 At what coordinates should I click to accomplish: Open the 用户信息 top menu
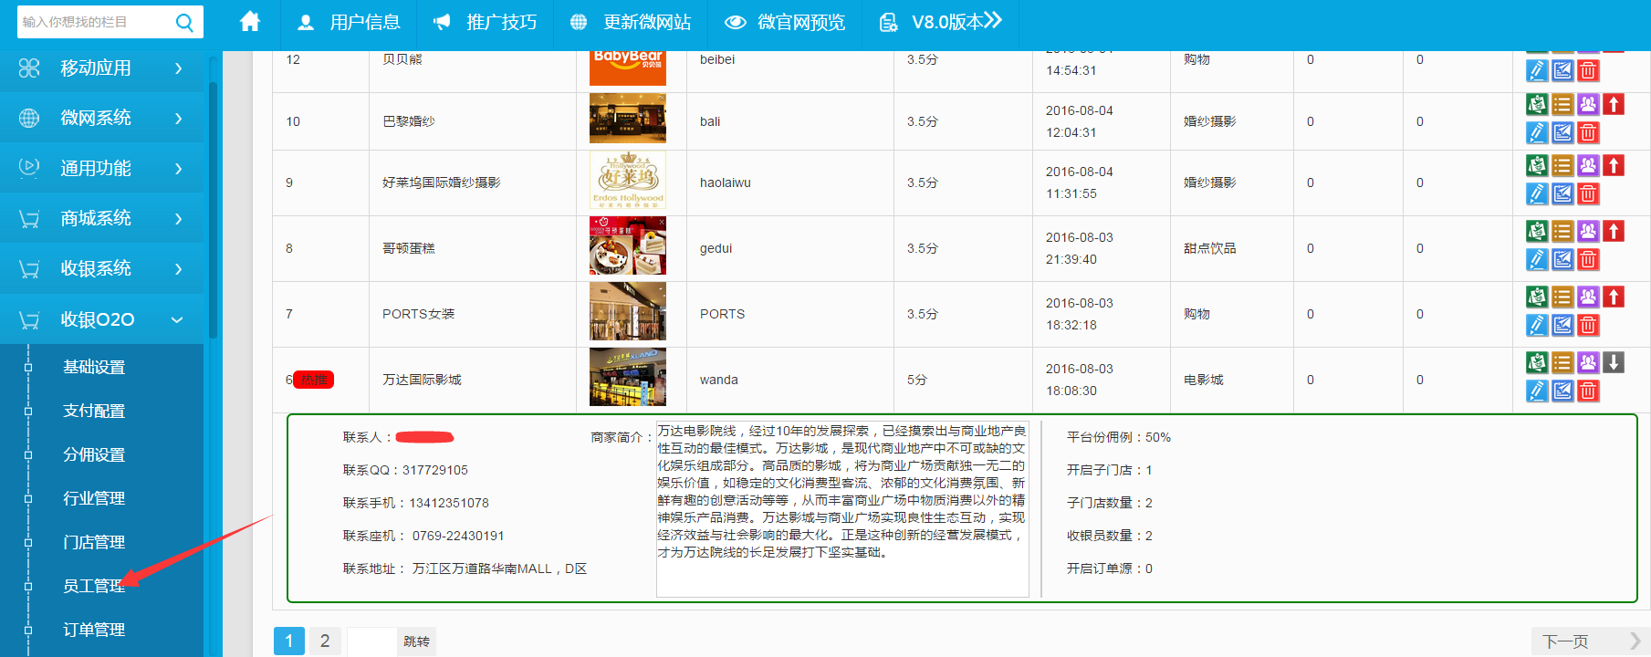click(349, 23)
